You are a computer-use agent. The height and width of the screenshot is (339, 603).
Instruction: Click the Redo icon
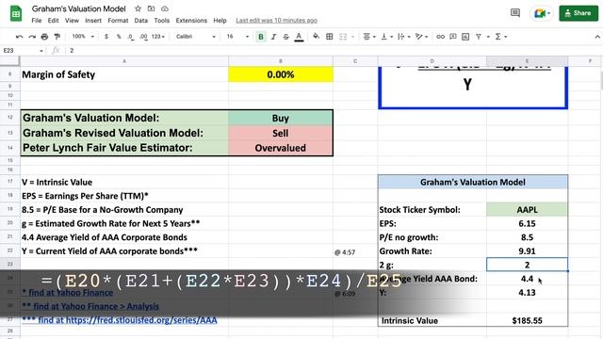[32, 37]
